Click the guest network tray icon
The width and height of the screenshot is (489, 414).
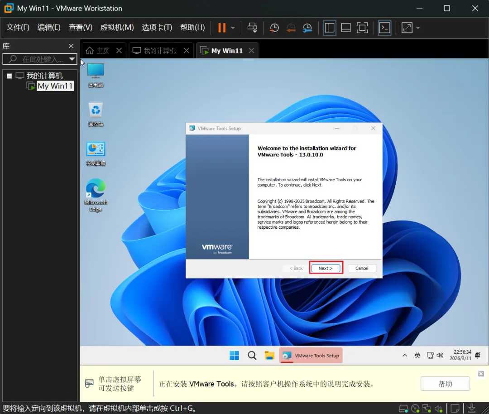click(x=430, y=356)
